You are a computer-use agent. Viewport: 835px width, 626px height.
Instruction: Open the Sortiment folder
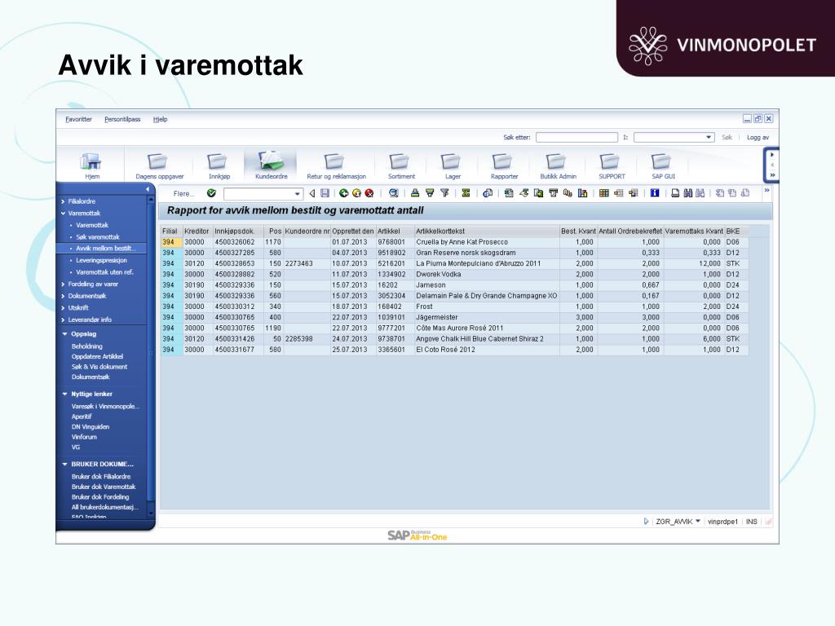401,165
